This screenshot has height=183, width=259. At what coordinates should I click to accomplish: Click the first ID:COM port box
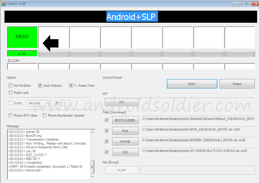click(22, 66)
